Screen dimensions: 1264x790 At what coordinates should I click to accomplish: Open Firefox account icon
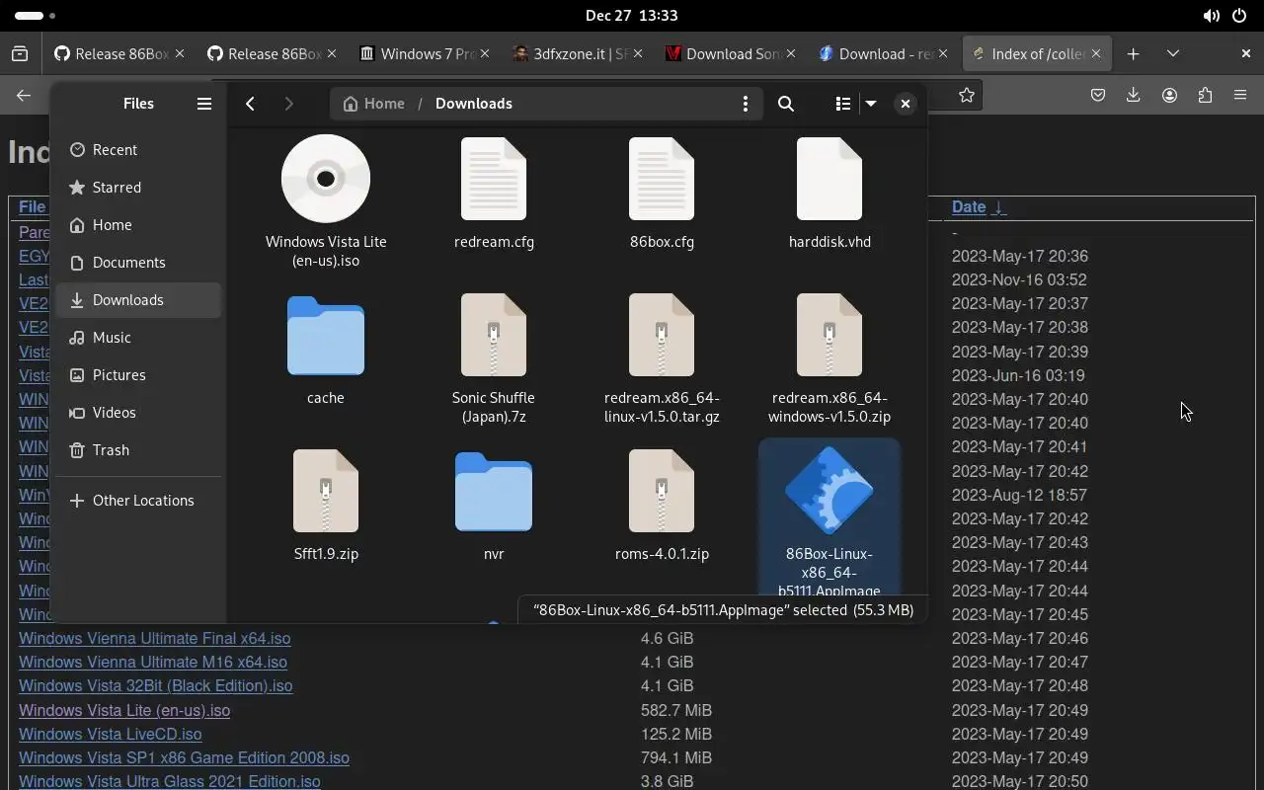click(x=1169, y=96)
